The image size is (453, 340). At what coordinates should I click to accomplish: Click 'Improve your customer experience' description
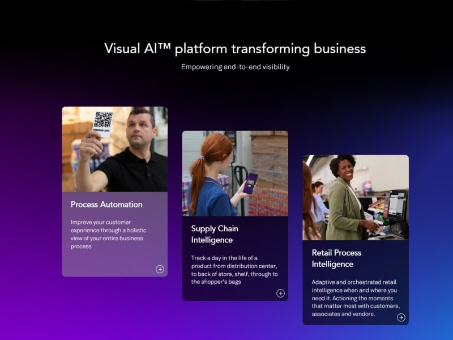pos(108,234)
